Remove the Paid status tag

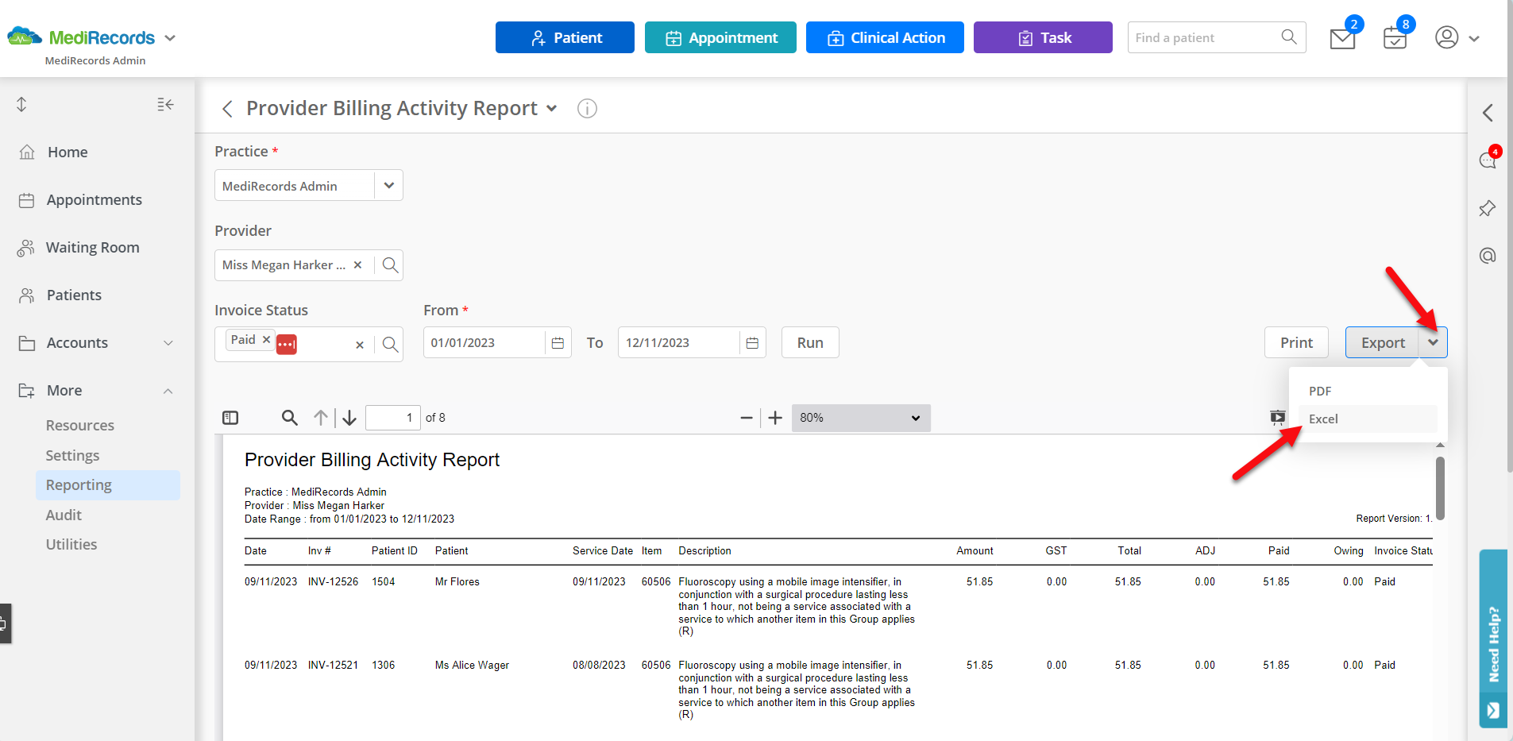267,340
